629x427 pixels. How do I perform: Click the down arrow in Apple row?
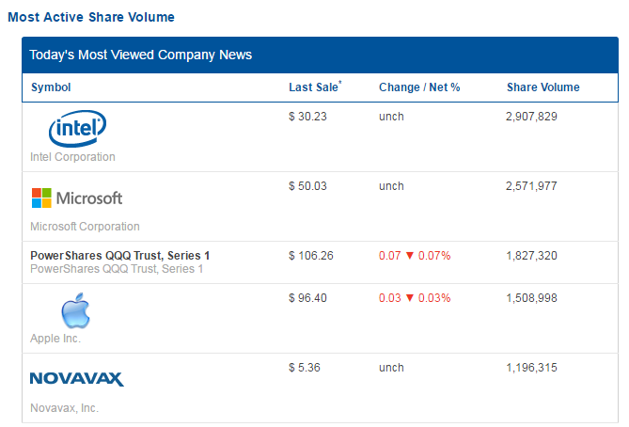click(410, 298)
